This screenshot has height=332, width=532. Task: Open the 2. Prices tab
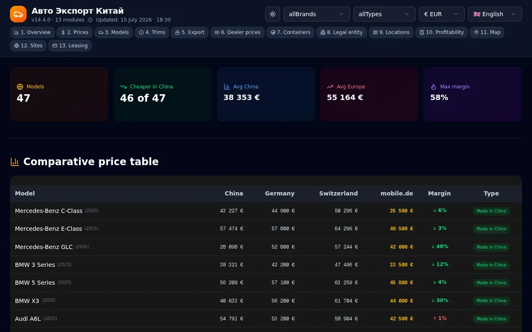(x=74, y=32)
